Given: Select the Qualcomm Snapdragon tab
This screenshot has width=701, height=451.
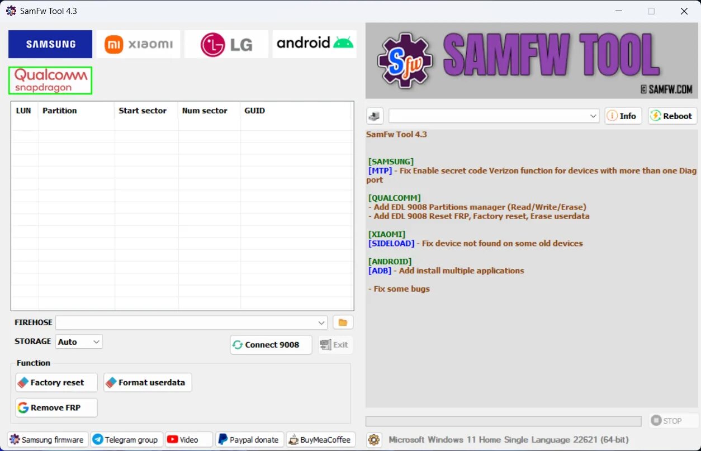Looking at the screenshot, I should click(50, 80).
